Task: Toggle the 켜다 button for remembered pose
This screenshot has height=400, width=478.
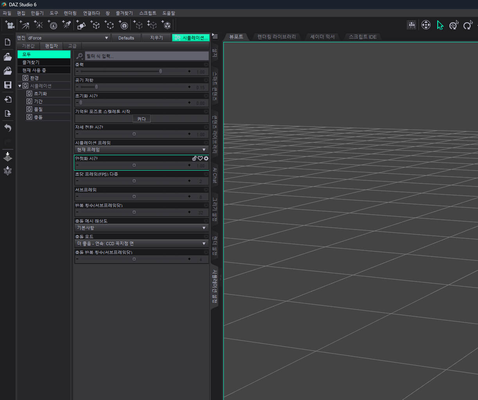Action: (x=142, y=119)
